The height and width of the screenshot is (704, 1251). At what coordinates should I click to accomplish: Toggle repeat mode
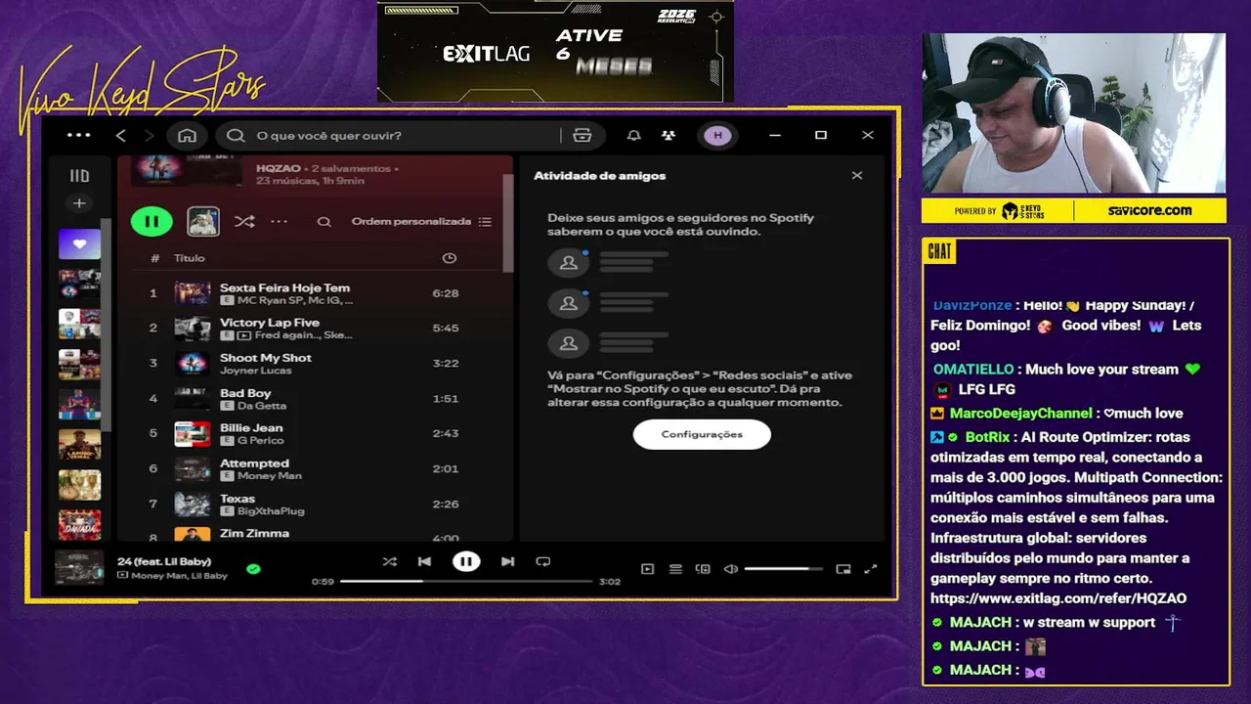(543, 561)
